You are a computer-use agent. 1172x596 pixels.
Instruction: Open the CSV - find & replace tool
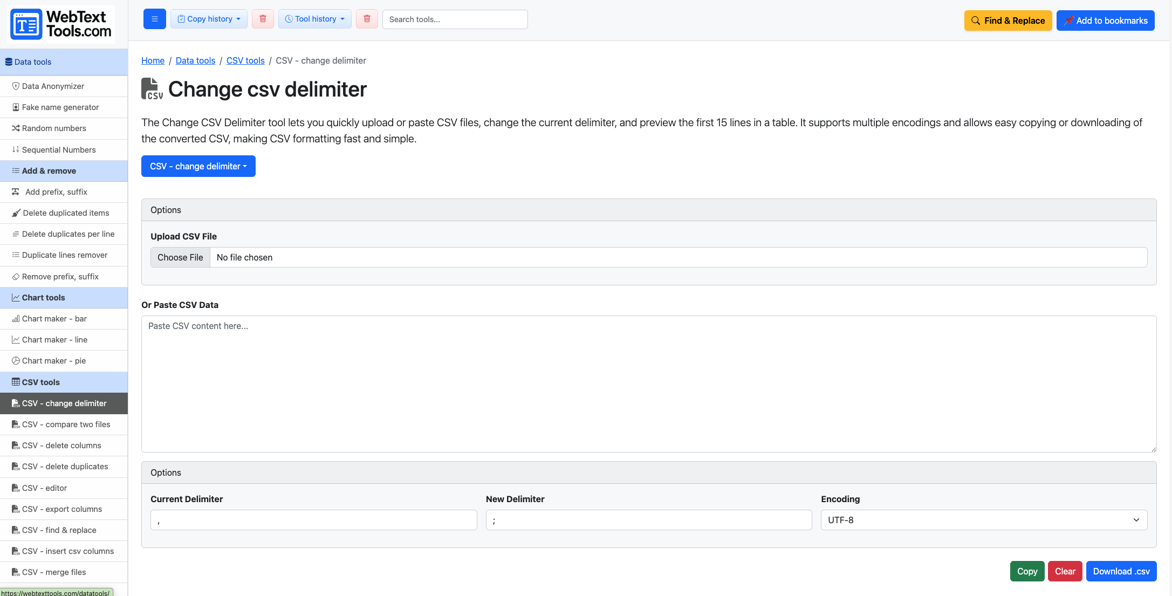click(64, 530)
